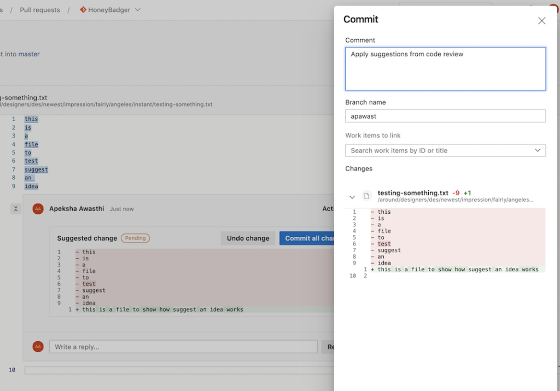Focus the Branch name field

coord(445,116)
